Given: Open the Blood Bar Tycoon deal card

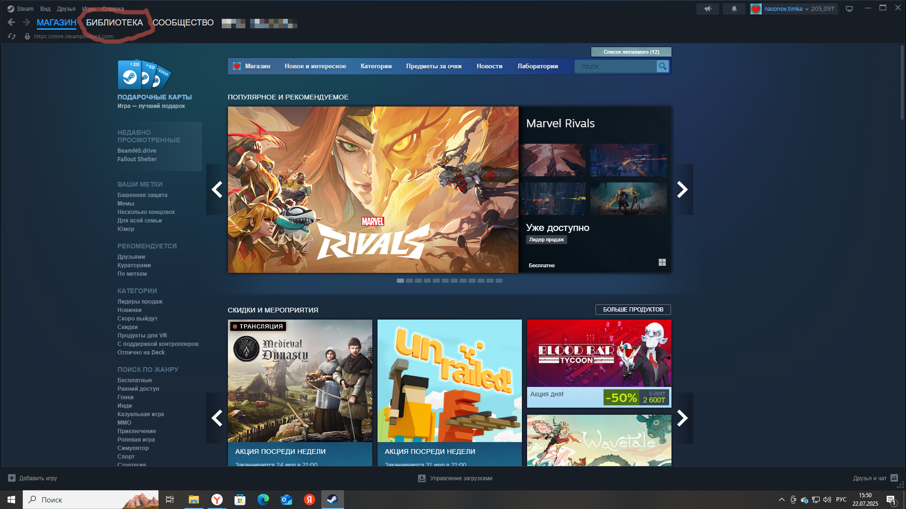Looking at the screenshot, I should coord(599,363).
